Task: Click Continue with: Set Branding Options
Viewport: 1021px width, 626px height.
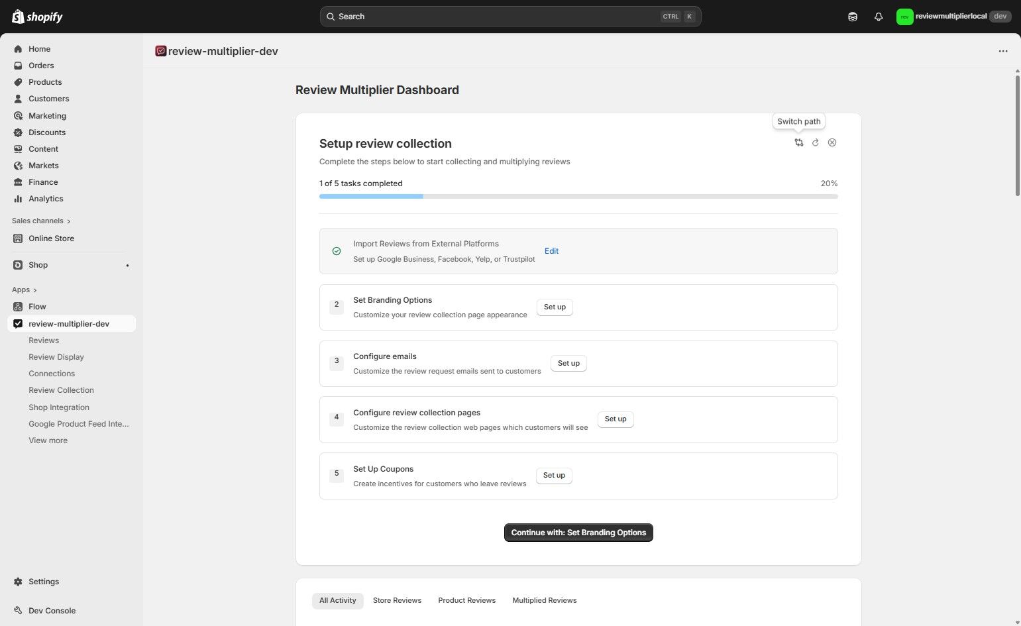Action: click(x=578, y=532)
